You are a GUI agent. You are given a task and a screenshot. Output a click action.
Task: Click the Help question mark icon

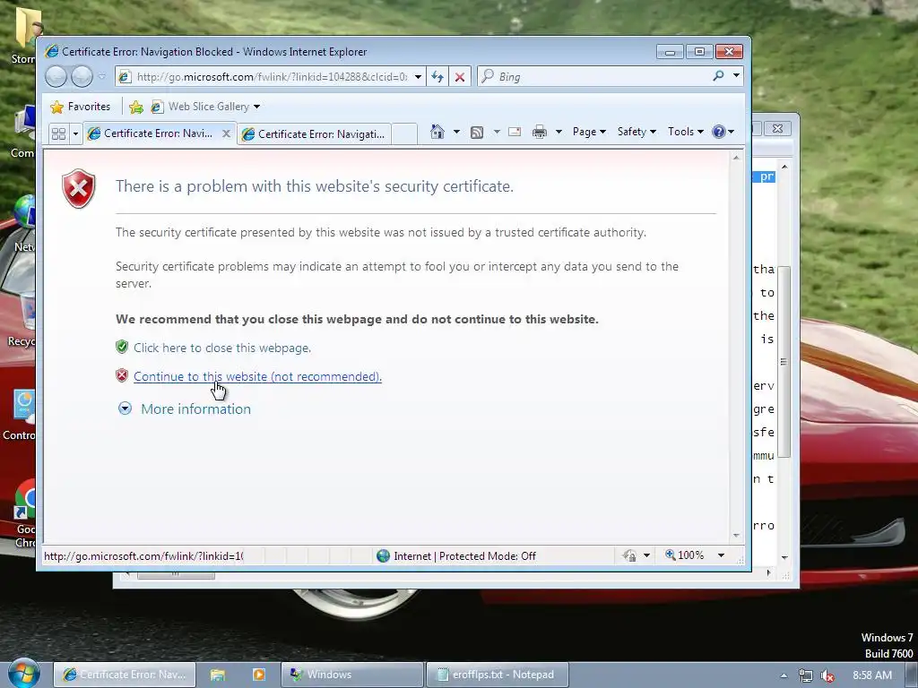pyautogui.click(x=719, y=132)
